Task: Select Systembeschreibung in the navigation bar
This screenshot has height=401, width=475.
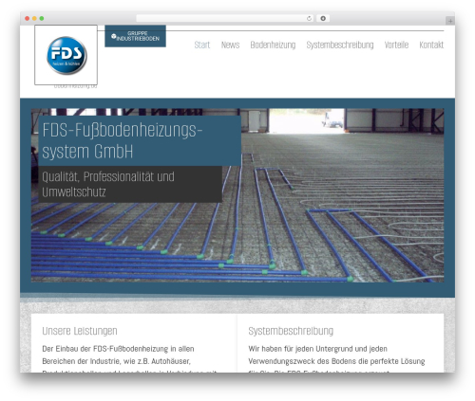Action: pyautogui.click(x=340, y=45)
